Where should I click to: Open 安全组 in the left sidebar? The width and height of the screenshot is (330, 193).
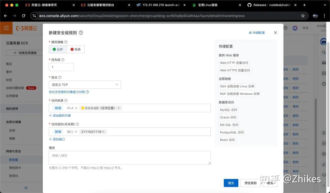point(13,160)
